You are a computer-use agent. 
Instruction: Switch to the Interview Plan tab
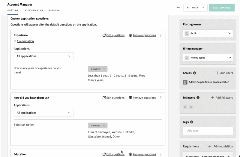pyautogui.click(x=33, y=11)
